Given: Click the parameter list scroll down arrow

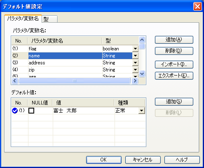Looking at the screenshot, I should pyautogui.click(x=142, y=73).
